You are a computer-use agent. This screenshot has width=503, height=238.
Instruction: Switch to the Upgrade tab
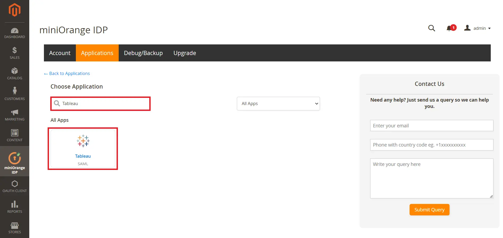[x=185, y=53]
